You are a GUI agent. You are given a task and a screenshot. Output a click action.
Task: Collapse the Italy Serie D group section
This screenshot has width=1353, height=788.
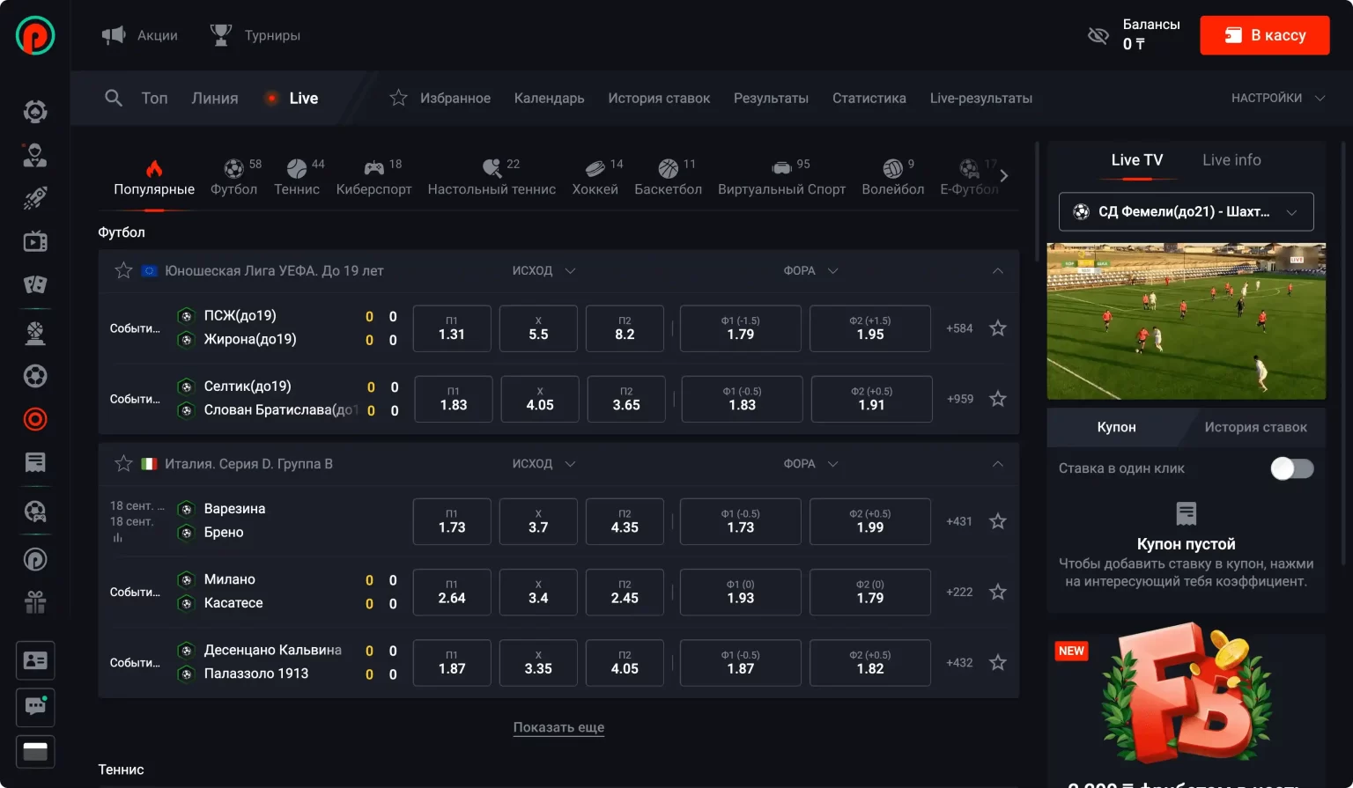pos(998,464)
